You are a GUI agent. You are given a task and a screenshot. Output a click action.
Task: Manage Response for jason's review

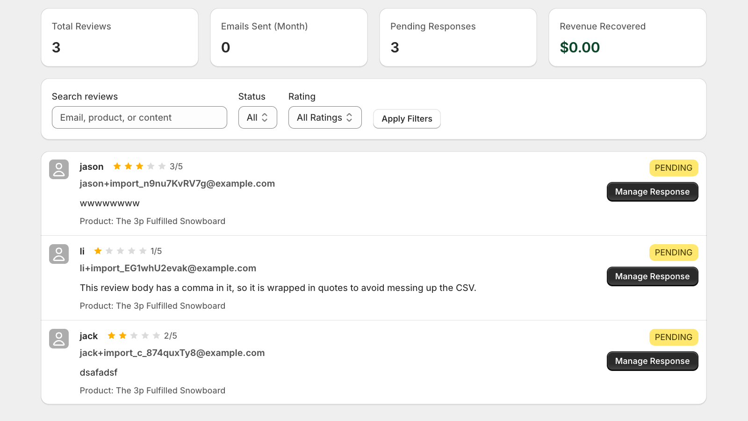click(652, 192)
